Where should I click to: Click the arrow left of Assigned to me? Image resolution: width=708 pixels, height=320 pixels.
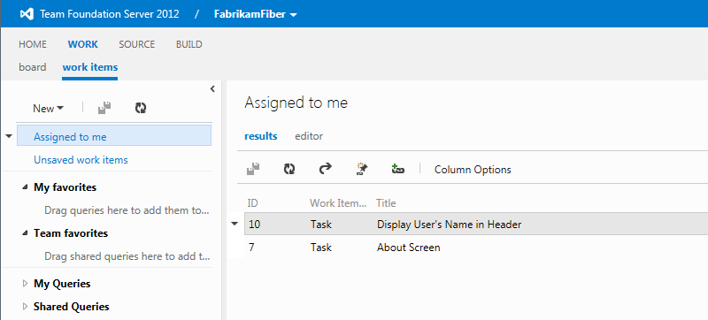click(9, 136)
